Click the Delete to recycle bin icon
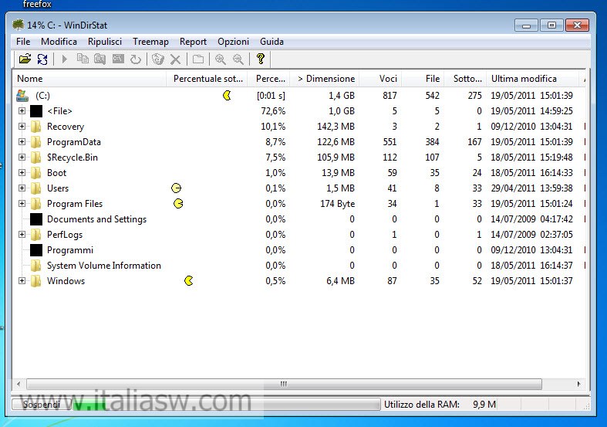 [x=157, y=59]
